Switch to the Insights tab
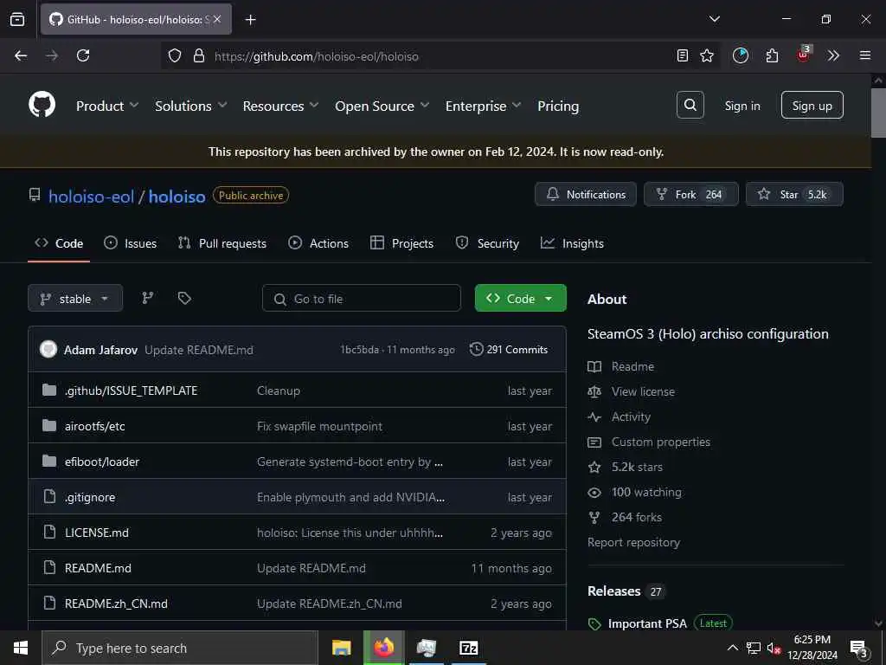 click(573, 243)
